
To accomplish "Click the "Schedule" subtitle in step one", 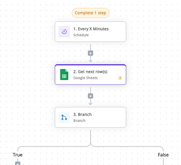I will pyautogui.click(x=81, y=35).
